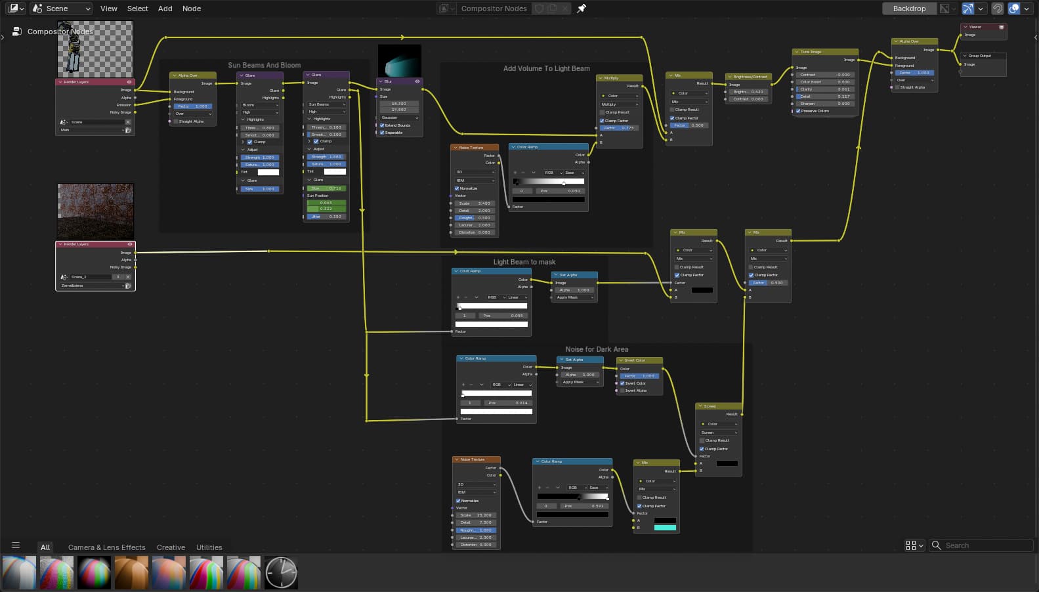
Task: Click the clock asset in the shelf
Action: pyautogui.click(x=281, y=572)
